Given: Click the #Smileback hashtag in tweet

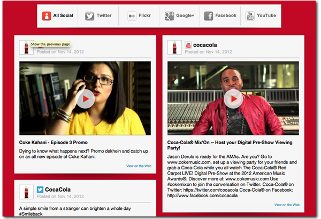Looking at the screenshot, I should point(30,214).
